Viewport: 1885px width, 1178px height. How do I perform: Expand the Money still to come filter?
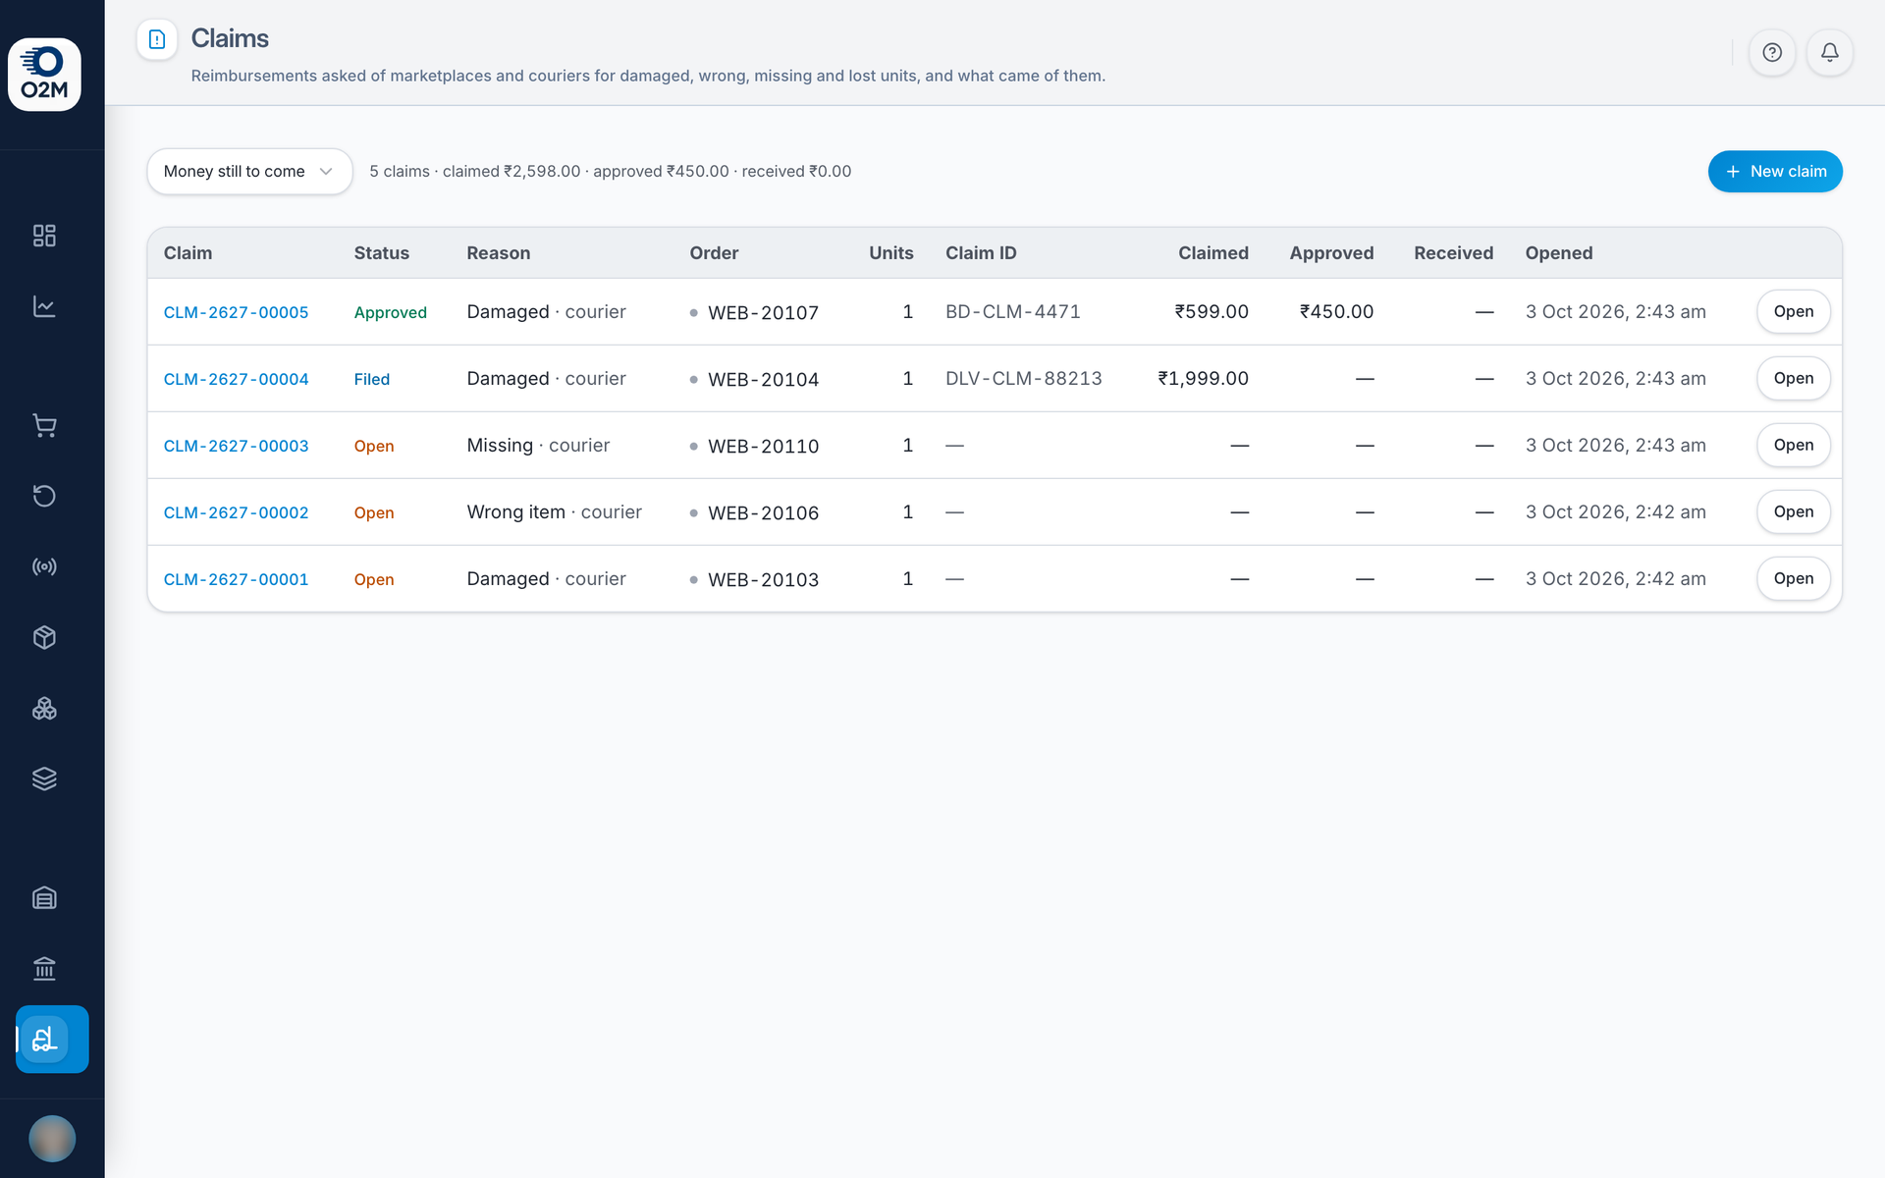click(249, 172)
